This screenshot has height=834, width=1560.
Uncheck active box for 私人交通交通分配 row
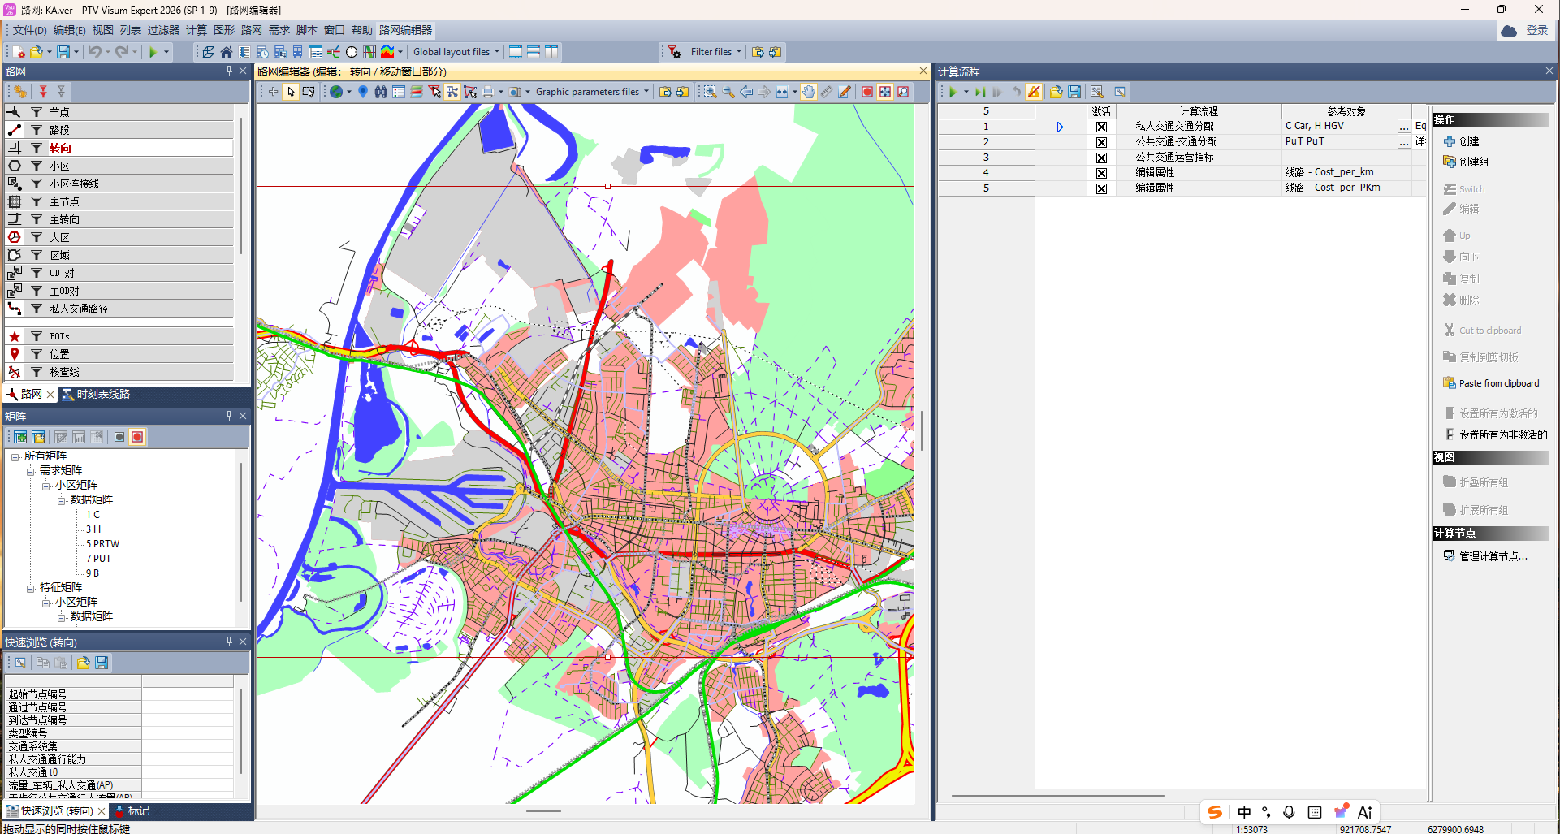point(1101,127)
